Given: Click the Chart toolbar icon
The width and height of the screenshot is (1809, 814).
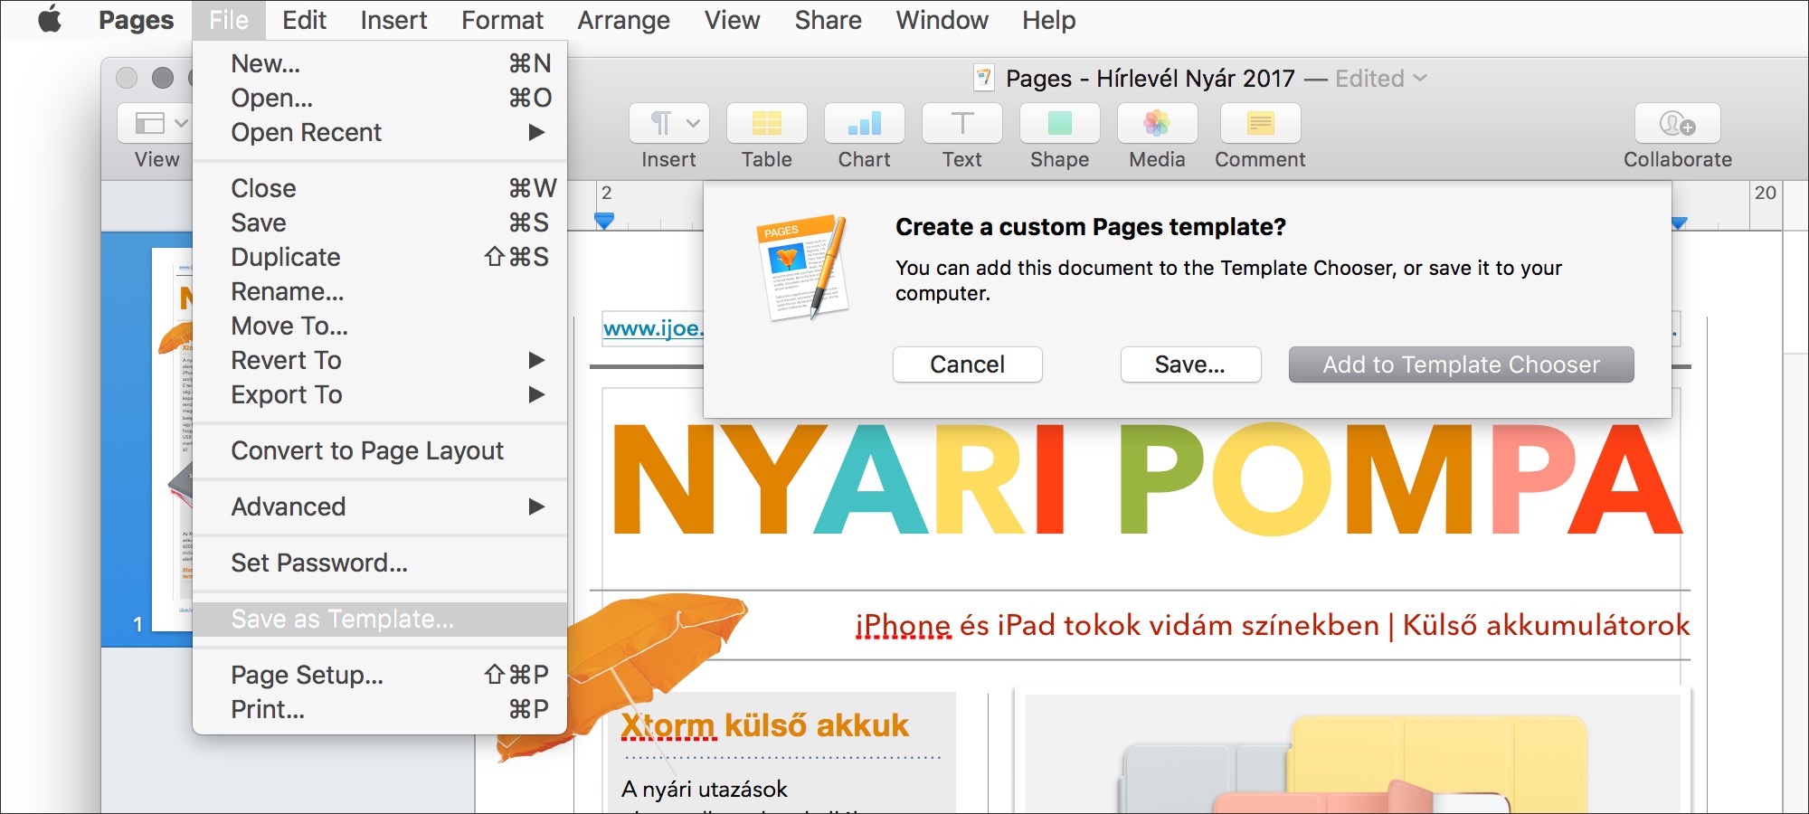Looking at the screenshot, I should (864, 124).
